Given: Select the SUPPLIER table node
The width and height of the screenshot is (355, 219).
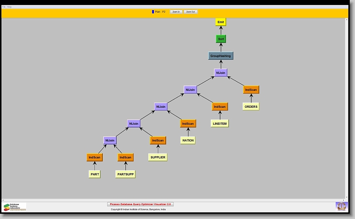Looking at the screenshot, I should pos(157,157).
